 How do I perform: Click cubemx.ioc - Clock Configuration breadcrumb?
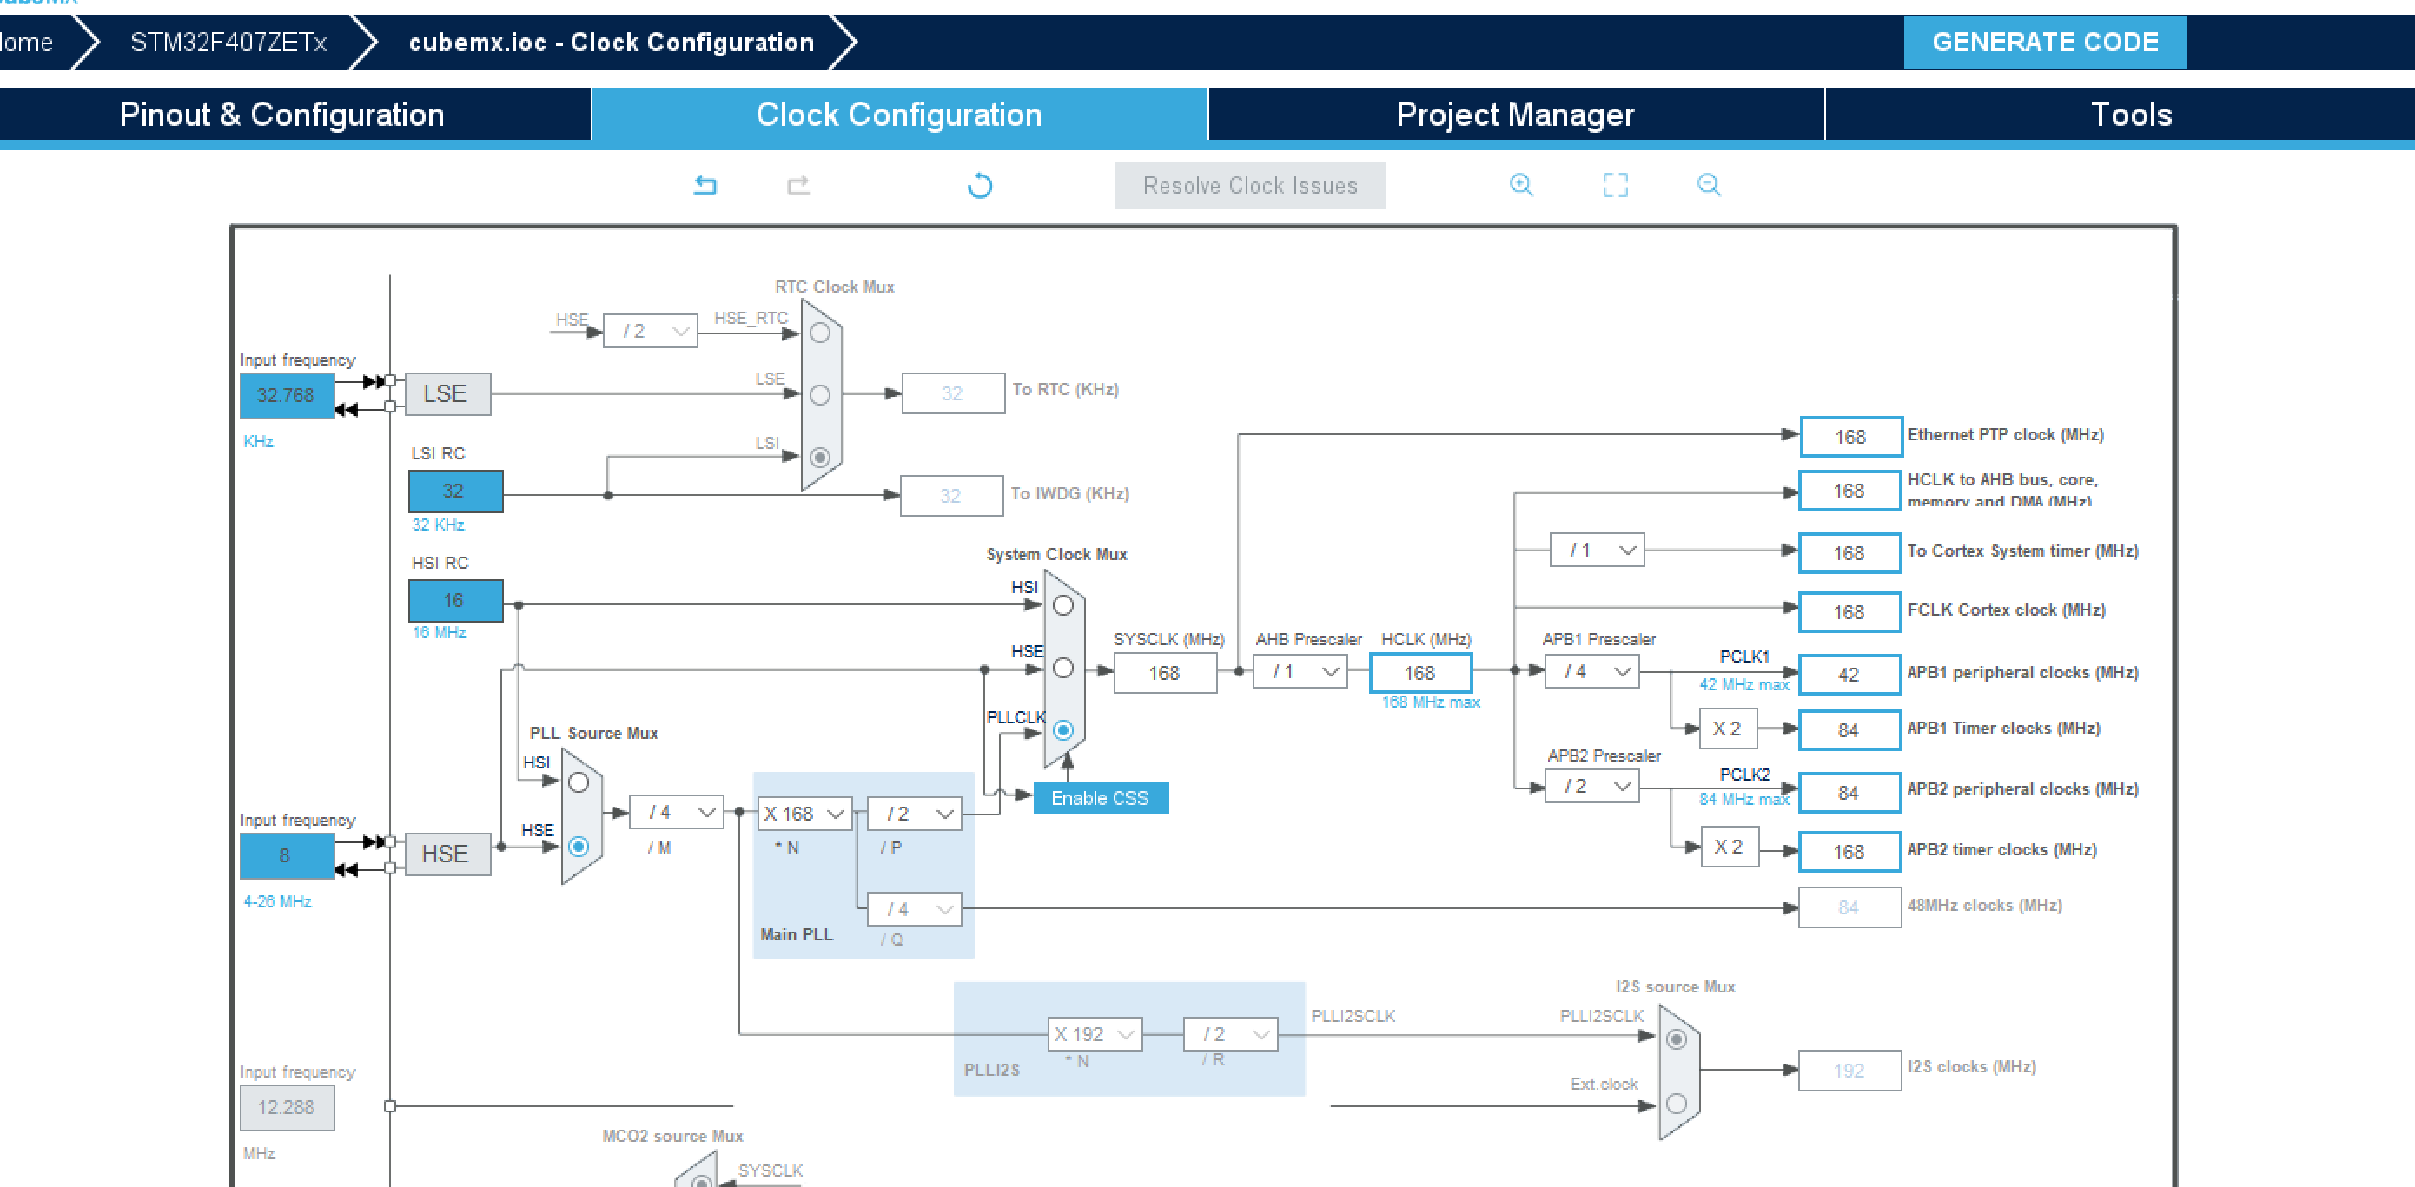(612, 43)
